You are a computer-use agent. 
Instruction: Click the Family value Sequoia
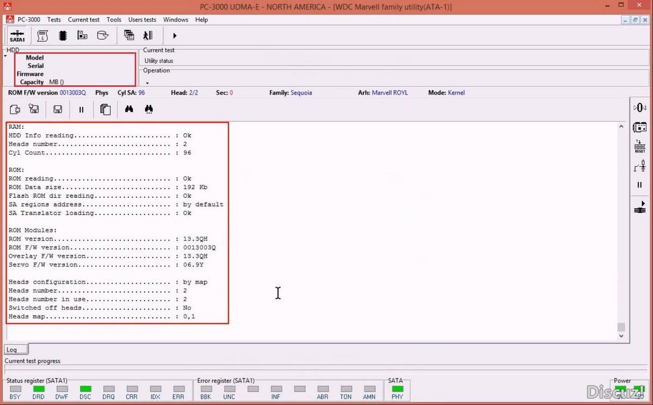point(301,92)
